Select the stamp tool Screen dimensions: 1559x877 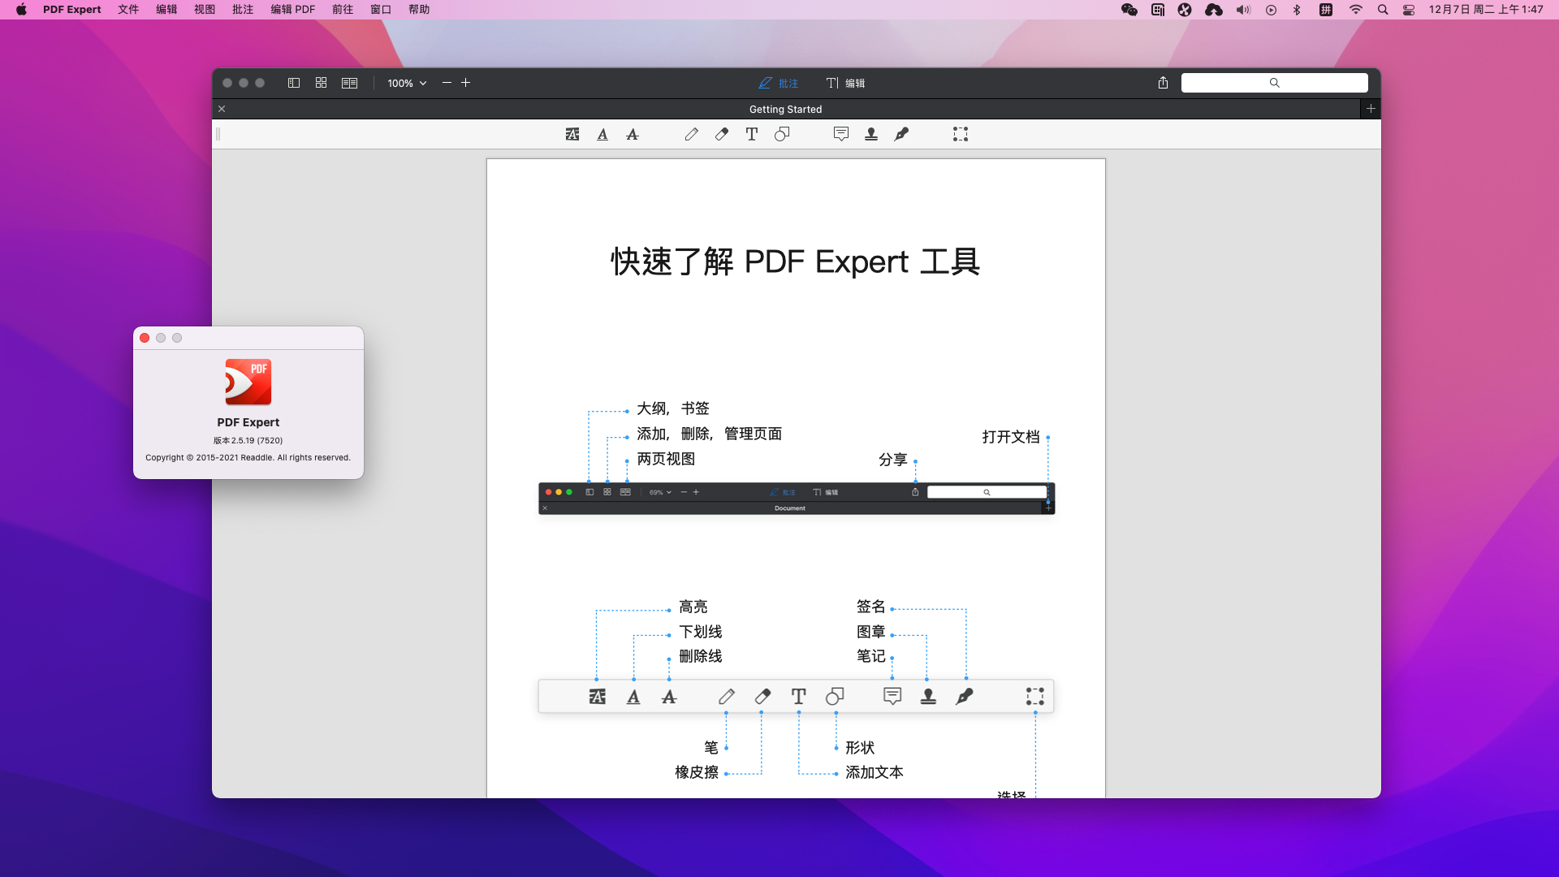870,134
